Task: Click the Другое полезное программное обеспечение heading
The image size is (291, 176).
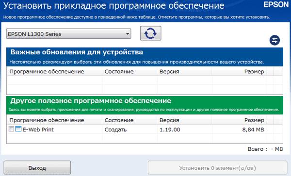Action: coord(91,101)
